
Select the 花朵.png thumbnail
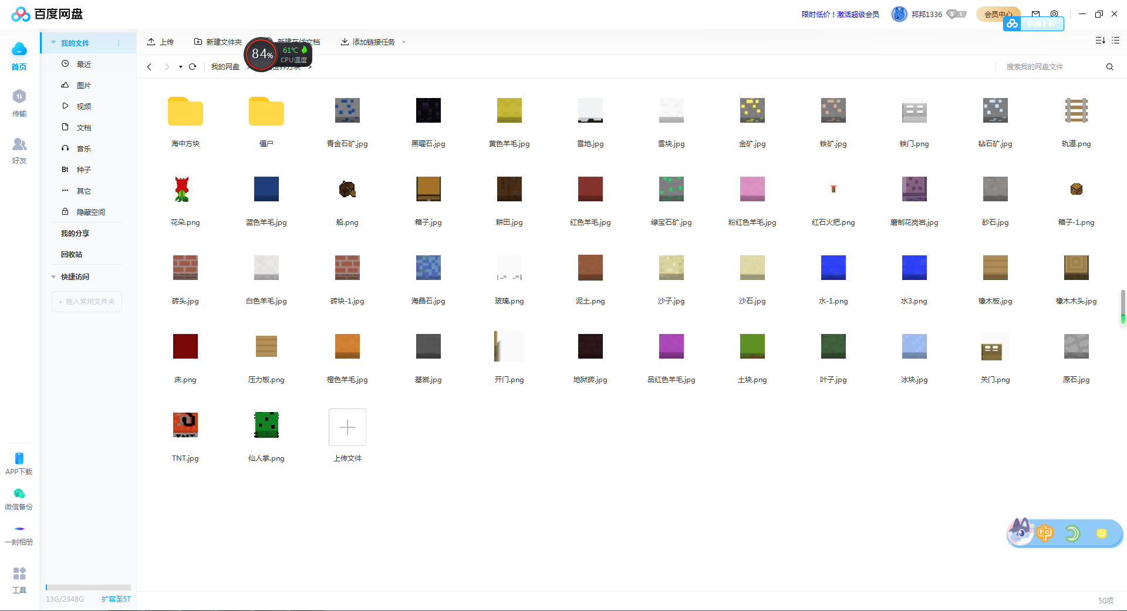point(182,189)
